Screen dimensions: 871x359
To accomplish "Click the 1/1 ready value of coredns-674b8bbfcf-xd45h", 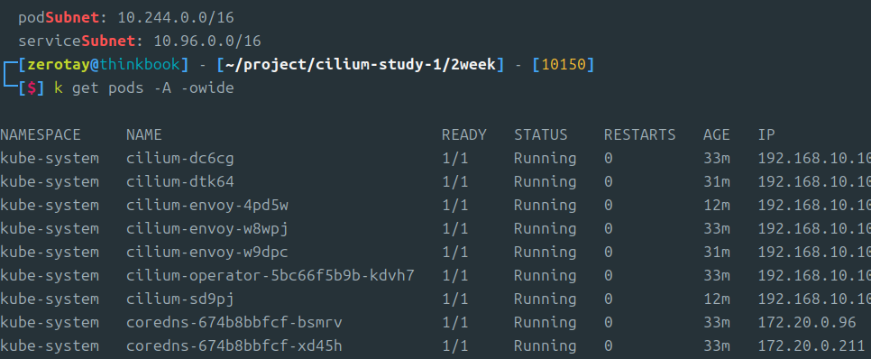I will click(455, 345).
